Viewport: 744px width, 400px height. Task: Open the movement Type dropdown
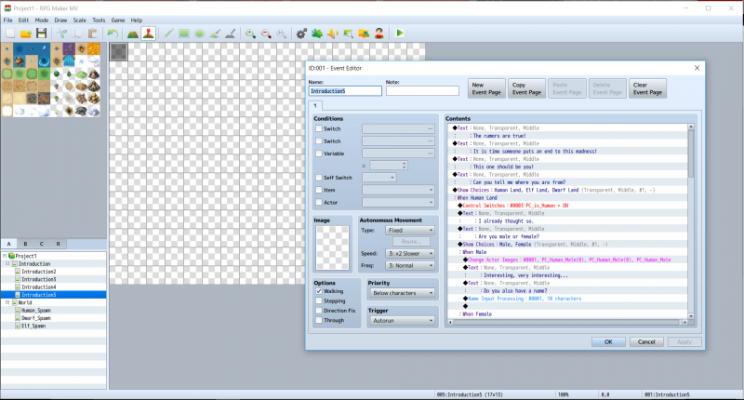[x=410, y=230]
